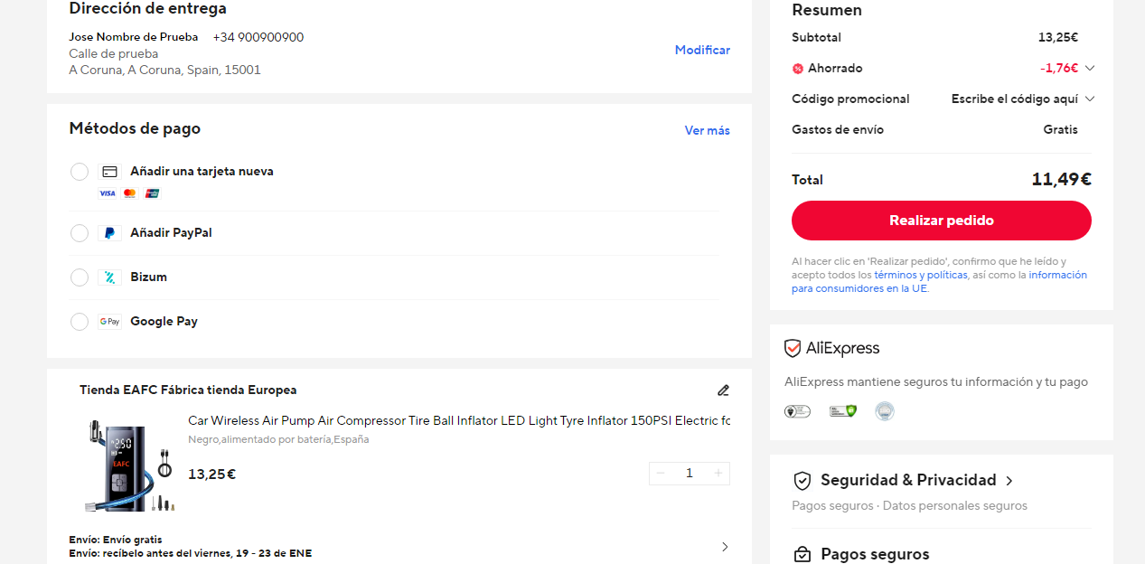This screenshot has height=564, width=1145.
Task: Click the Seguridad & Privacidad shield icon
Action: point(802,481)
